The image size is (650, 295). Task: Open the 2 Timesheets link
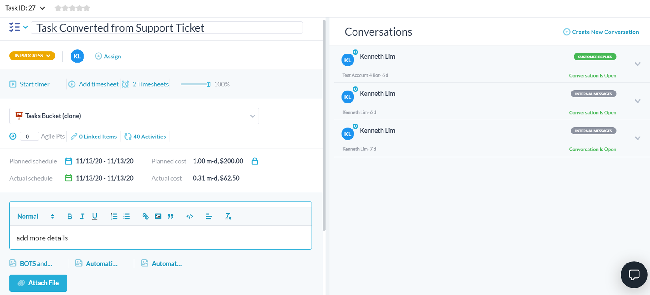pos(150,84)
